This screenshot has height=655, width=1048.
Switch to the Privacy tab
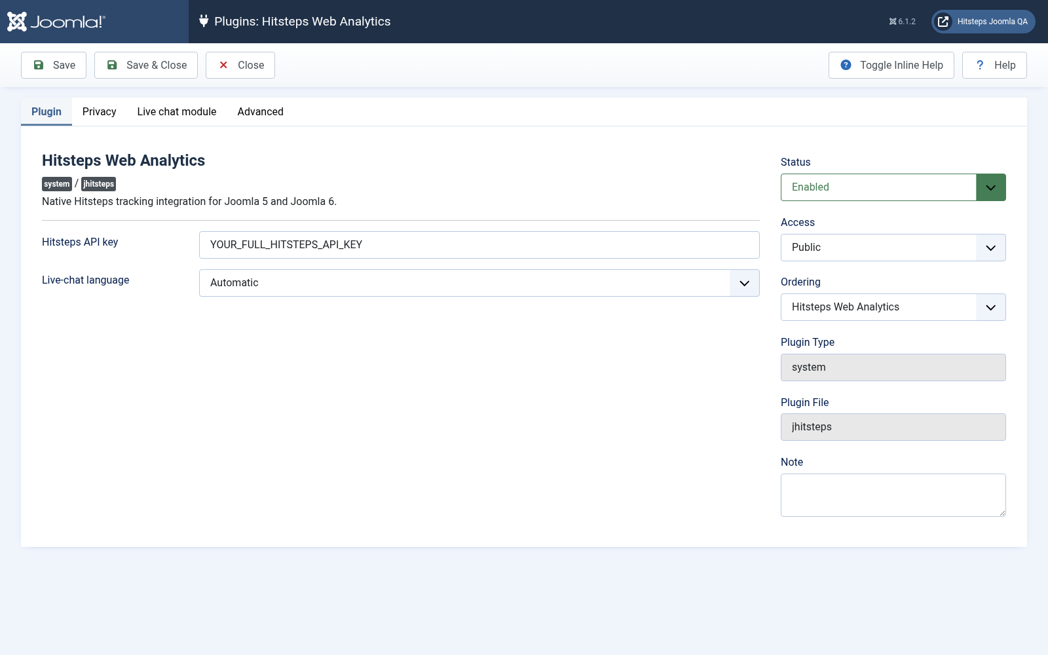100,112
